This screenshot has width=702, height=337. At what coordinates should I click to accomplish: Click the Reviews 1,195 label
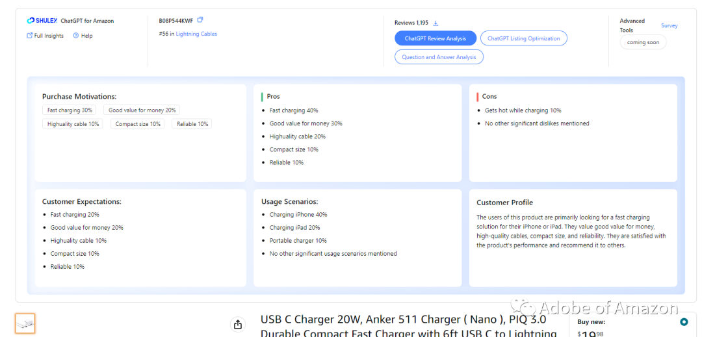pyautogui.click(x=411, y=23)
